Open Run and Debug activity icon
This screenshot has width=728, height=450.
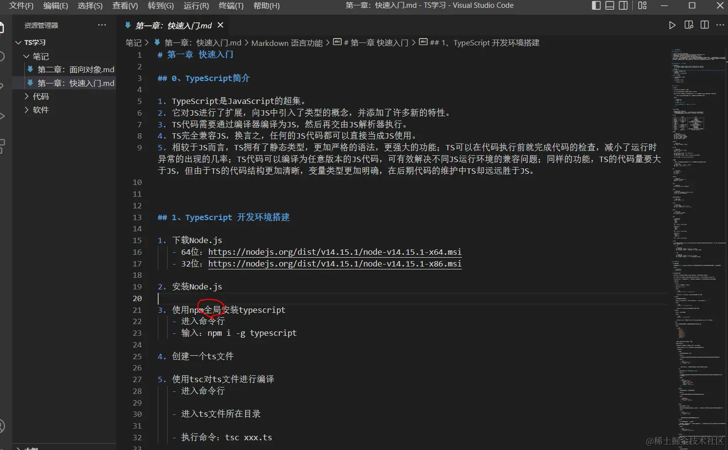tap(2, 116)
